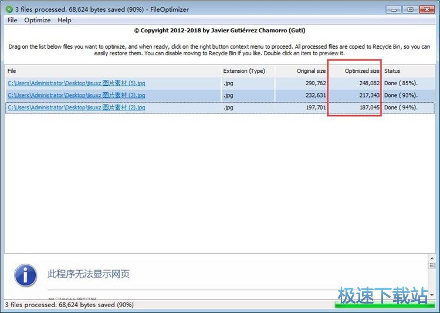This screenshot has height=313, width=440.
Task: Sort by Original size column header
Action: [301, 71]
